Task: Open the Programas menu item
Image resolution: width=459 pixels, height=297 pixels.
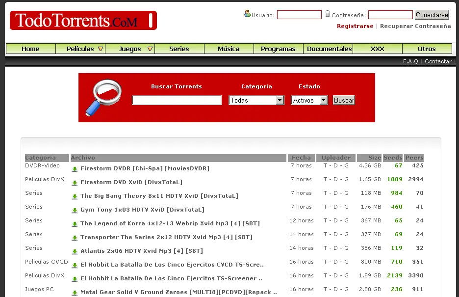Action: pyautogui.click(x=278, y=49)
